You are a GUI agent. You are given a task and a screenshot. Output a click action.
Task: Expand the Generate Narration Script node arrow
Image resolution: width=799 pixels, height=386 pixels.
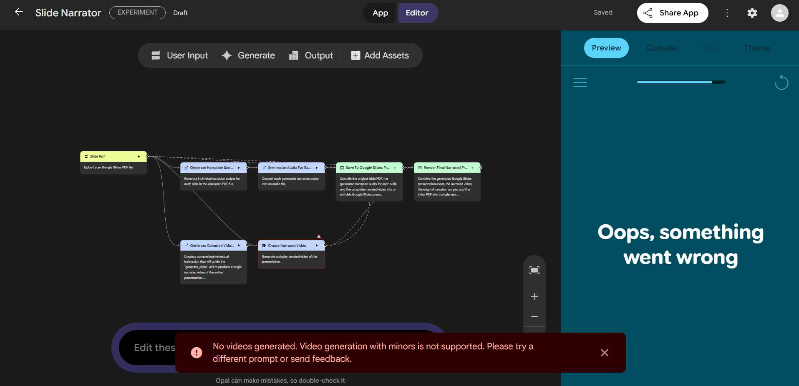click(x=239, y=168)
